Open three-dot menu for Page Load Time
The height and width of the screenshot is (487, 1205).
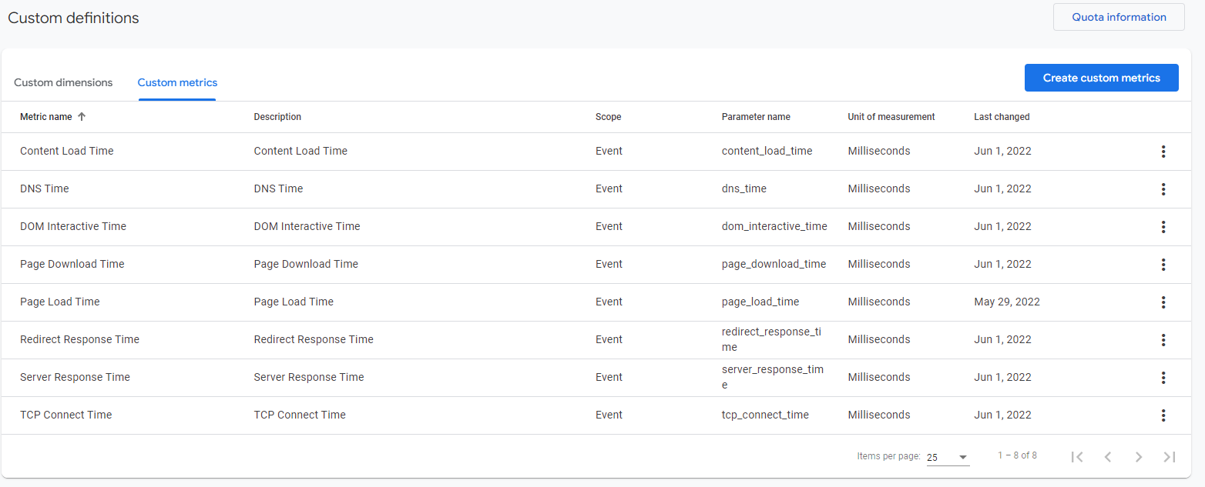(1163, 302)
